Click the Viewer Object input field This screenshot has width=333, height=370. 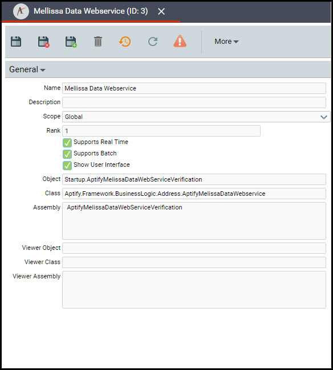194,248
